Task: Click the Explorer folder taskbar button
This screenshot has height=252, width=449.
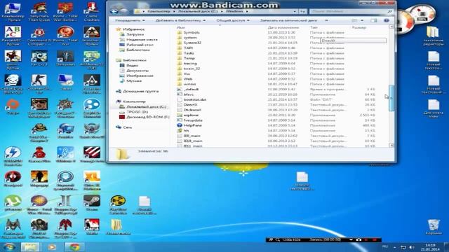Action: [x=30, y=247]
